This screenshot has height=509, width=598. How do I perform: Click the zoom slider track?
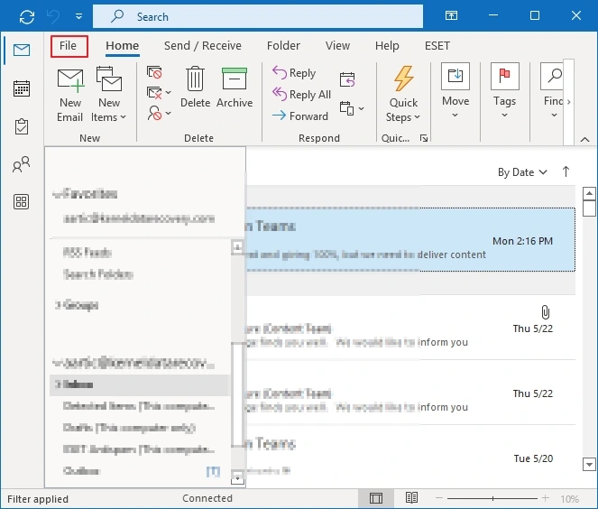click(x=492, y=498)
